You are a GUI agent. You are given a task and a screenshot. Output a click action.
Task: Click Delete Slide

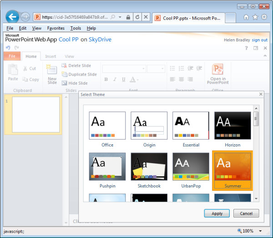point(76,66)
